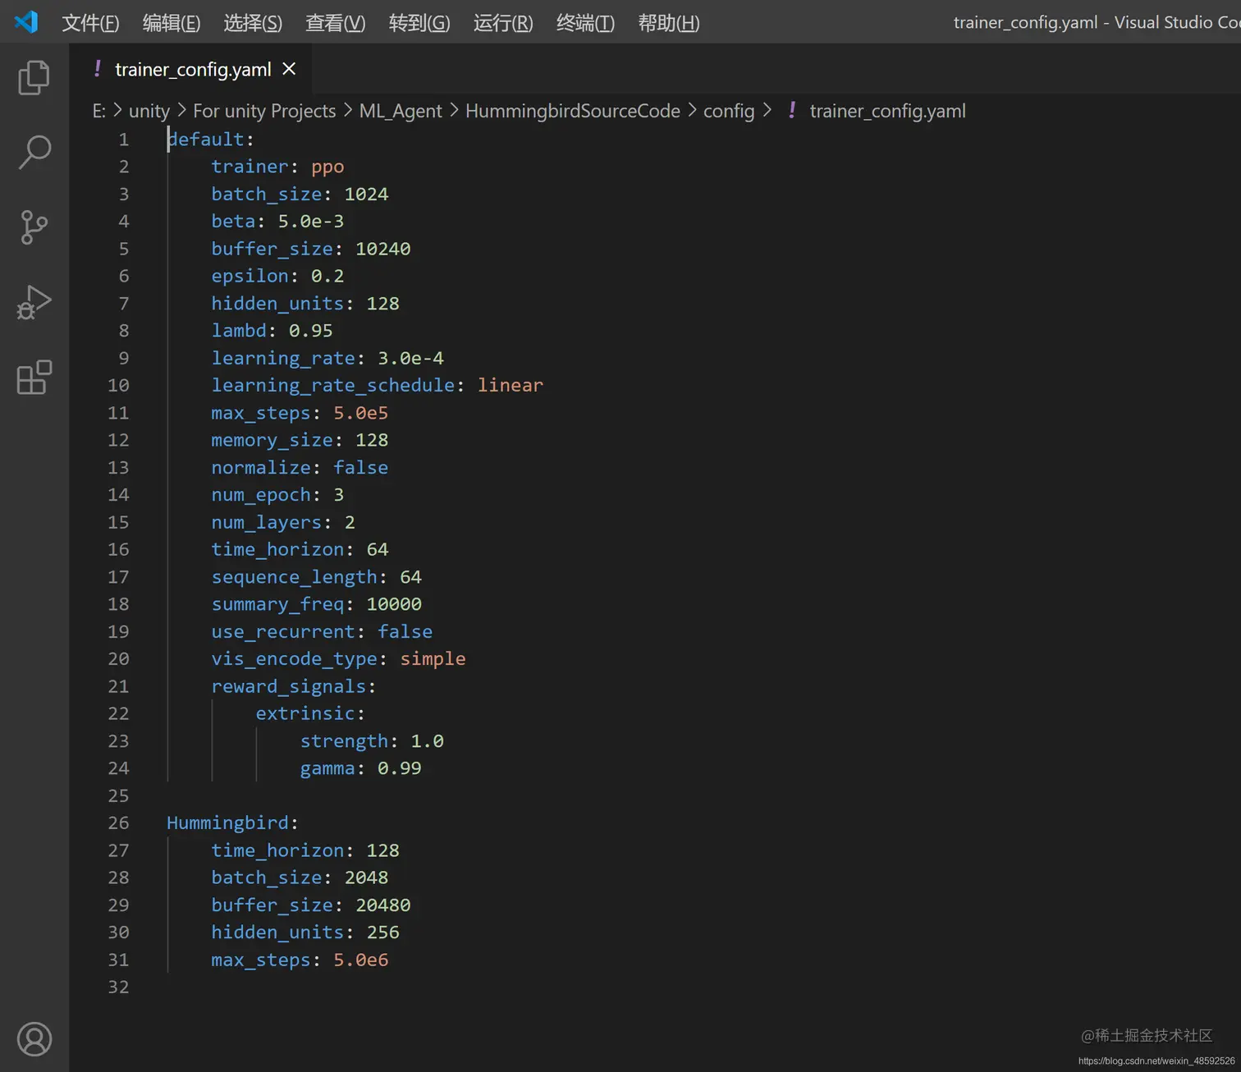Click the 'Hummingbird:' key on line 26
1241x1072 pixels.
pyautogui.click(x=233, y=823)
